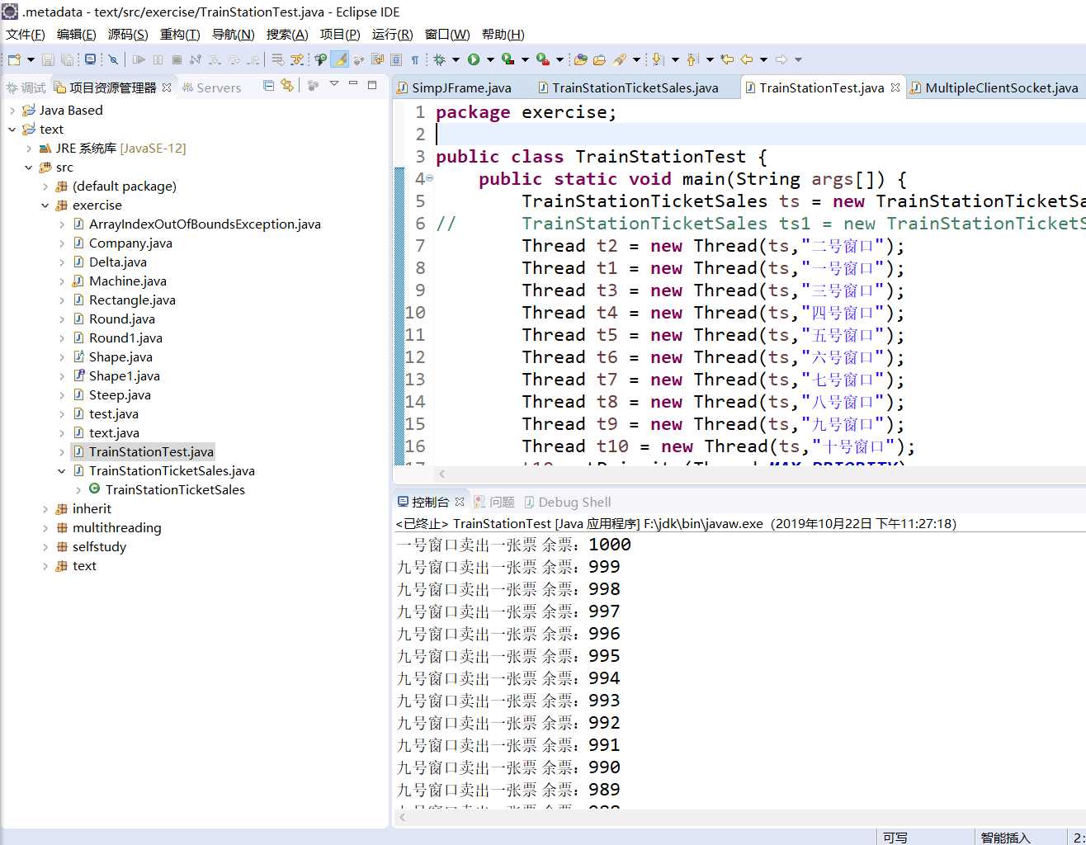Viewport: 1086px width, 845px height.
Task: Switch to the Debug Shell tab
Action: [x=568, y=502]
